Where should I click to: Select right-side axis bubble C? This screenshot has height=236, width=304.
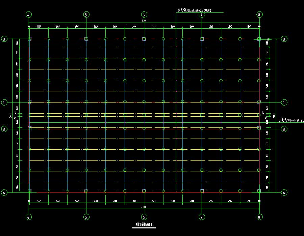click(x=284, y=102)
